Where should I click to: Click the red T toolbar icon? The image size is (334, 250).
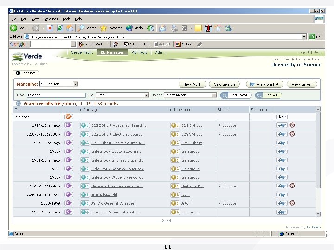click(x=208, y=28)
